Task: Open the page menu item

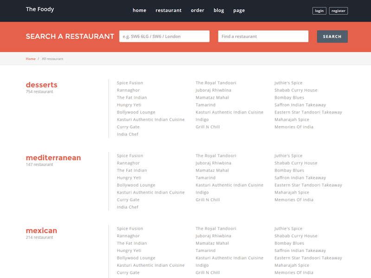Action: pos(239,10)
